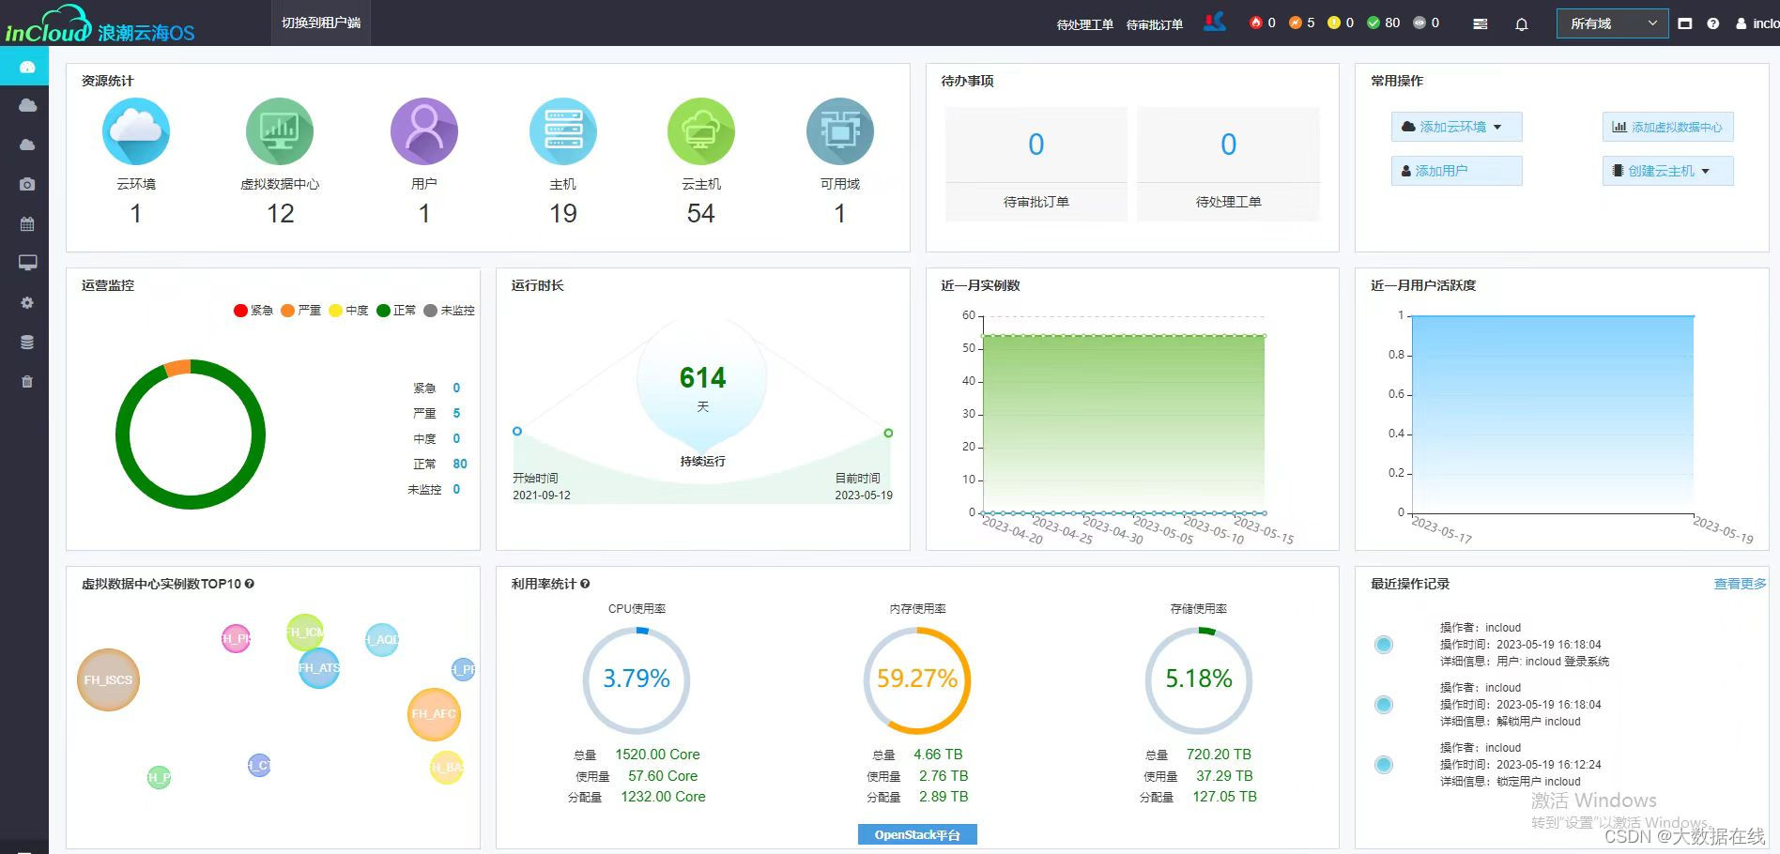Open the incloud user account menu
The height and width of the screenshot is (854, 1780).
(x=1757, y=23)
